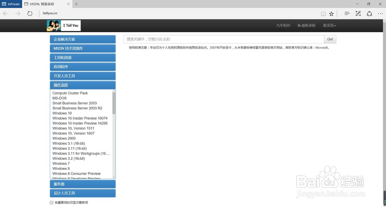Expand the 工具和资源 category

83,58
